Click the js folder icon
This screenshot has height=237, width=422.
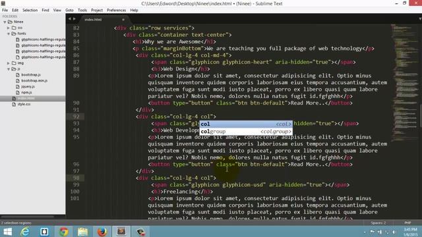coord(14,69)
